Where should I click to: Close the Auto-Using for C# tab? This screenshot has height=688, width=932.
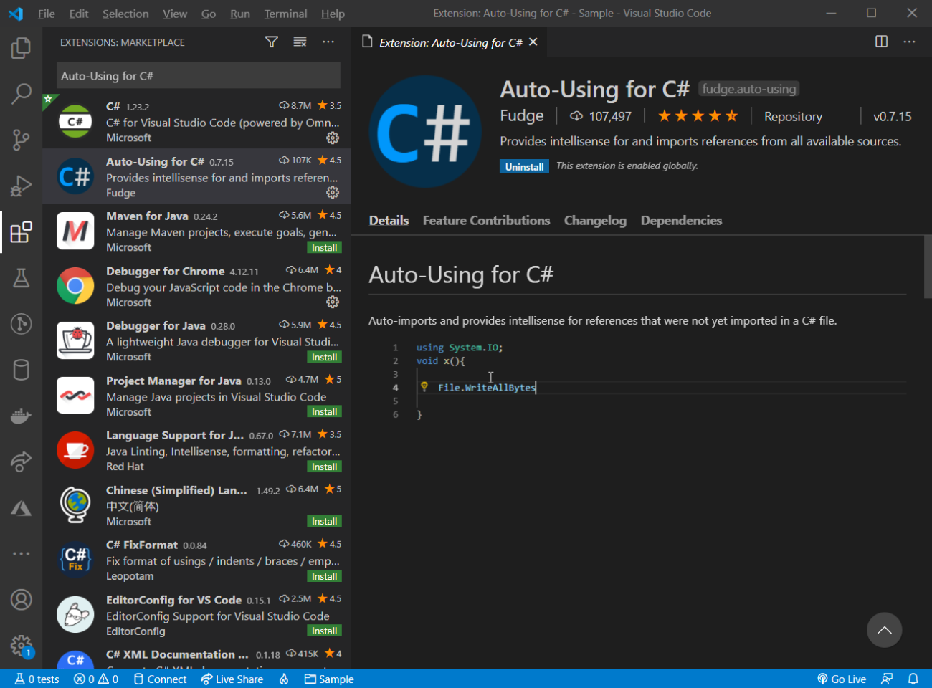point(533,42)
